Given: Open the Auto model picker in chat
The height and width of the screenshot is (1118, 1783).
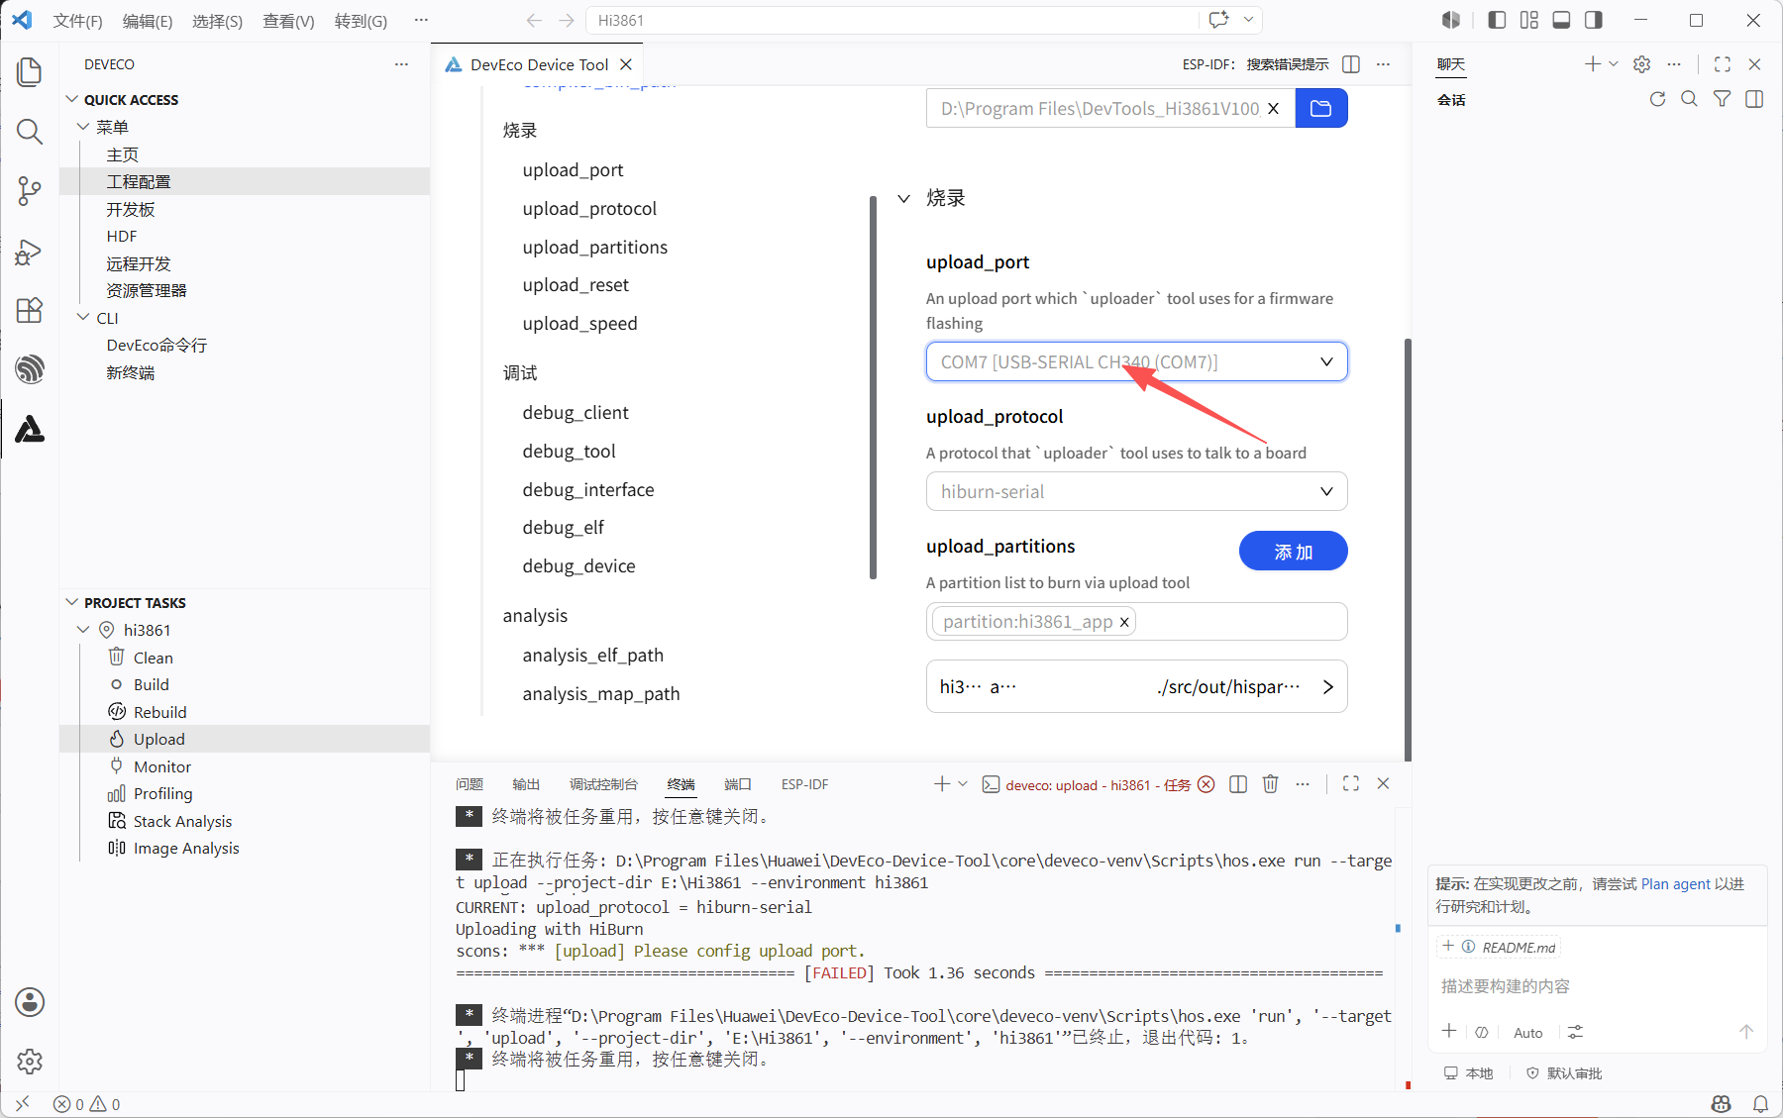Looking at the screenshot, I should [1528, 1033].
